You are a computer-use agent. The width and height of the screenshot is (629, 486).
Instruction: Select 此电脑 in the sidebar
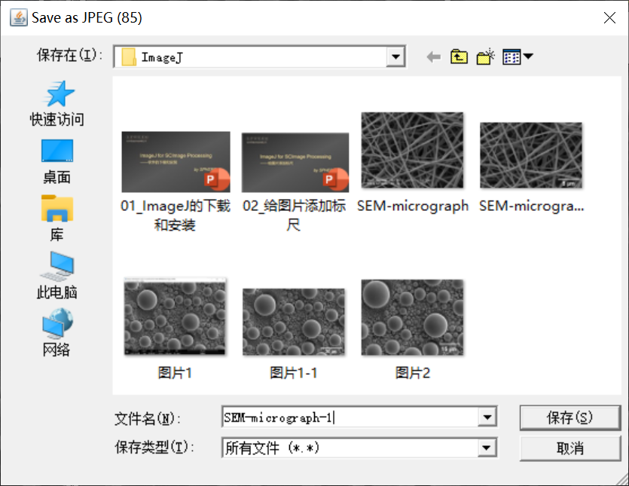click(56, 271)
